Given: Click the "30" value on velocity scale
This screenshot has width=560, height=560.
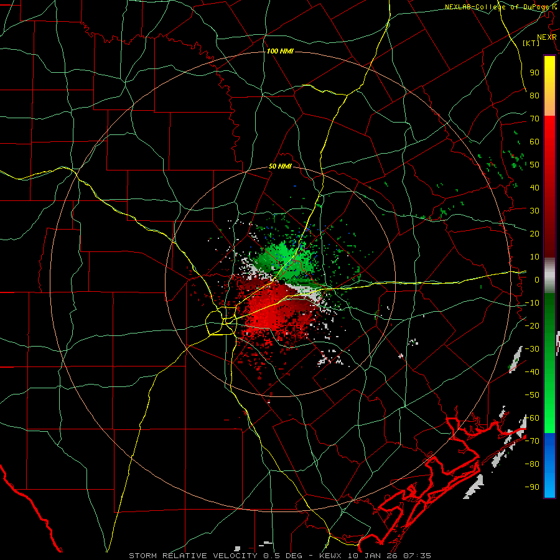Looking at the screenshot, I should pos(534,211).
